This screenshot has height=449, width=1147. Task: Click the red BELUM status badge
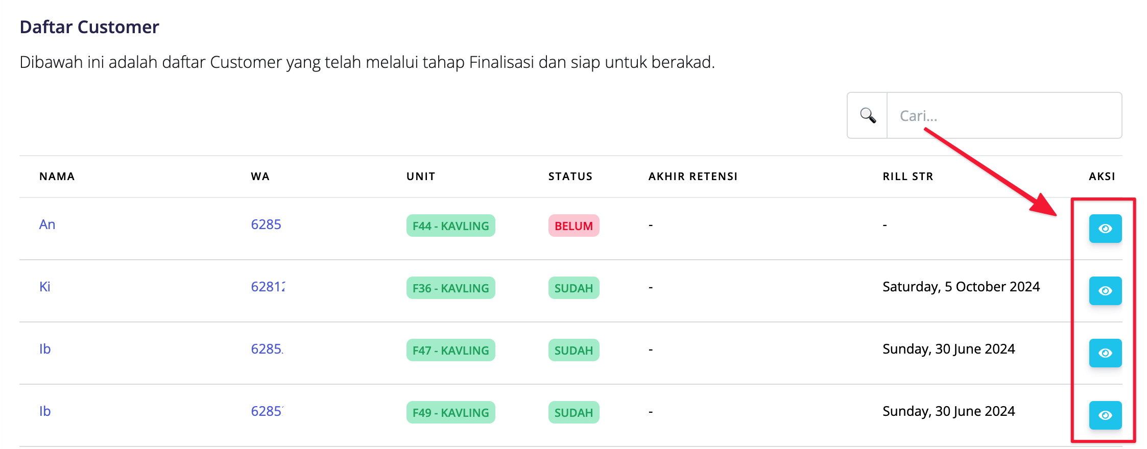573,226
